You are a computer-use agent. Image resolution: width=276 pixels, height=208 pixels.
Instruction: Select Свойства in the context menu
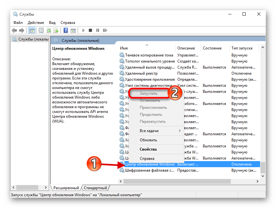pos(148,149)
